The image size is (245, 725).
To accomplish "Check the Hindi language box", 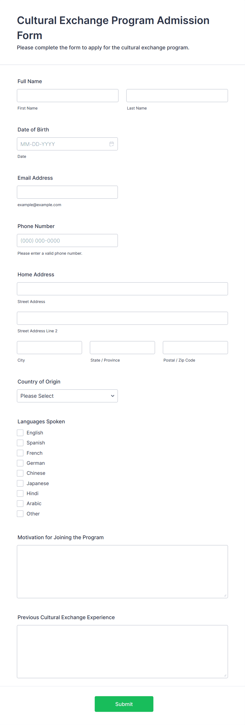I will pos(20,493).
